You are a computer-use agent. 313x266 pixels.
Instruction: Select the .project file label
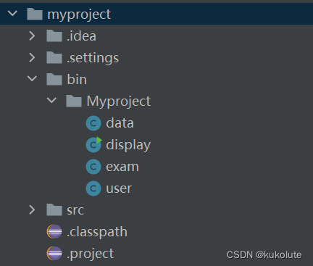pyautogui.click(x=90, y=254)
